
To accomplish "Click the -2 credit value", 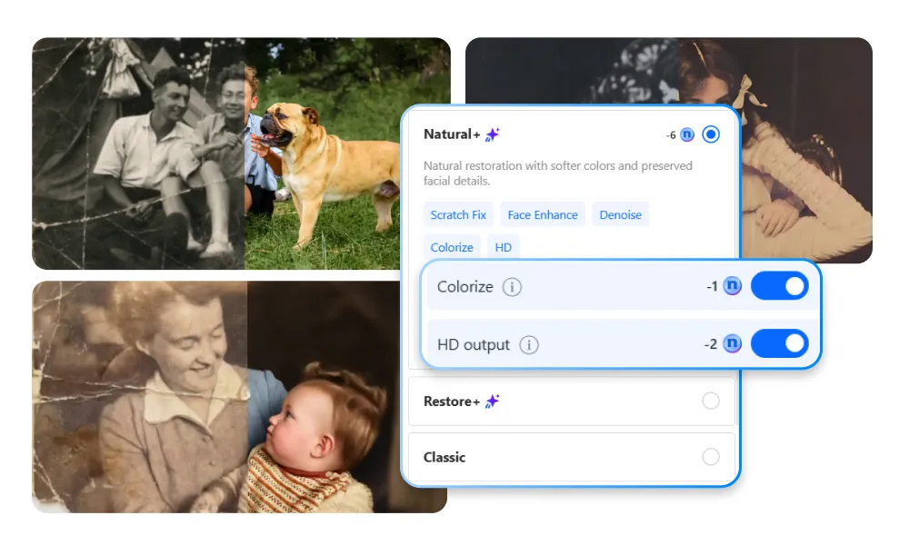I will point(711,344).
